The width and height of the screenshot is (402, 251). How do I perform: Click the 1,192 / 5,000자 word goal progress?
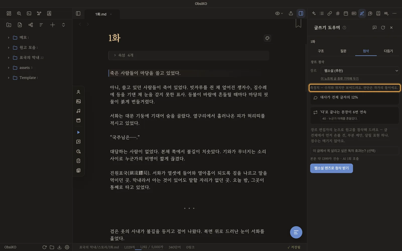click(x=152, y=247)
